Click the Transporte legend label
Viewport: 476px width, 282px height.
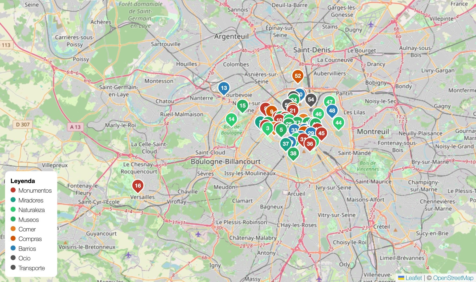(x=32, y=268)
